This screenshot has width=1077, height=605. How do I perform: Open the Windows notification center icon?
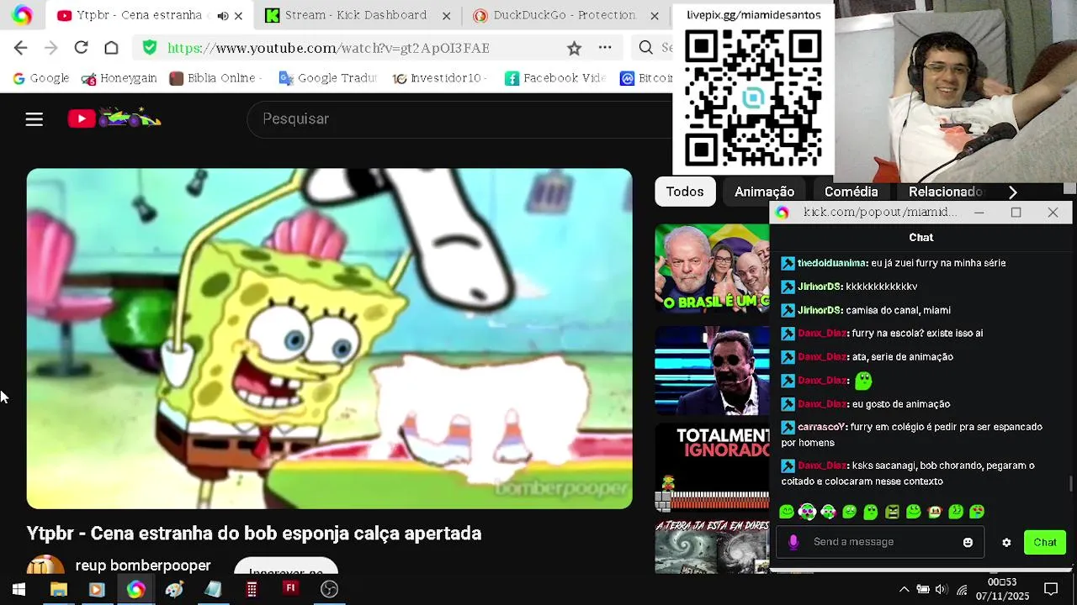pos(1051,589)
